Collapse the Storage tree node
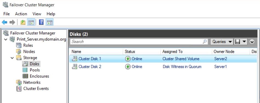Viewport: 260px width, 103px height. [x=12, y=58]
